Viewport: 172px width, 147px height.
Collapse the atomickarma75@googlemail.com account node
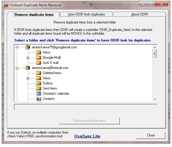pyautogui.click(x=17, y=47)
